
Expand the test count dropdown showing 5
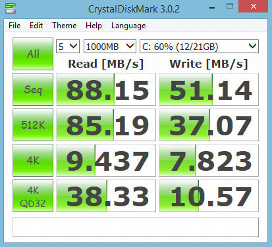click(x=68, y=47)
